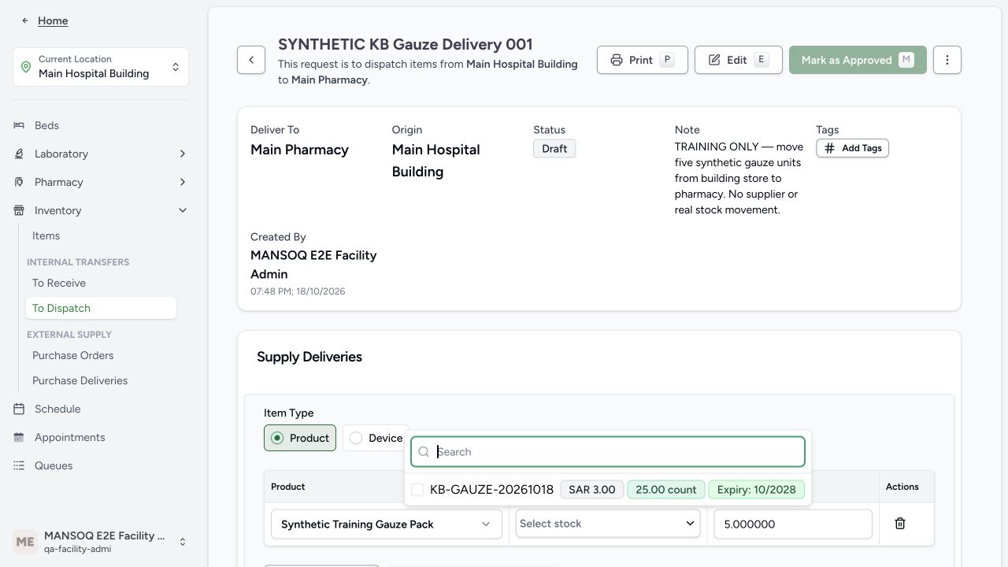Click the Laboratory microscope icon
This screenshot has height=567, width=1008.
[x=19, y=154]
